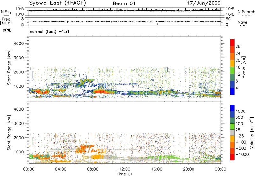Click power panel 'Slant Range [km]' label
Image resolution: width=255 pixels, height=176 pixels.
(9, 67)
